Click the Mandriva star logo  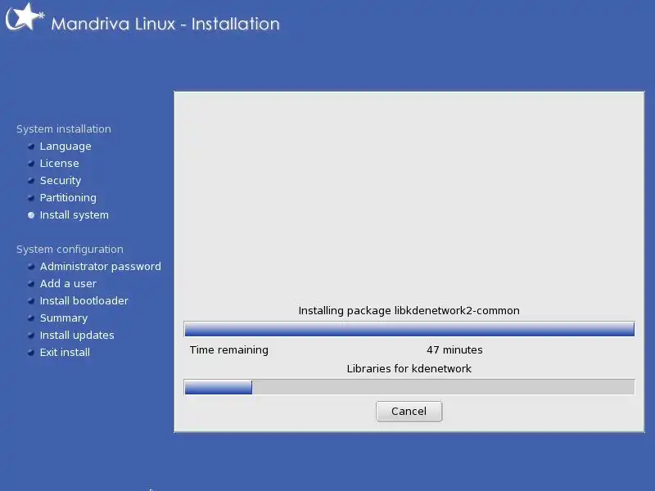[25, 17]
